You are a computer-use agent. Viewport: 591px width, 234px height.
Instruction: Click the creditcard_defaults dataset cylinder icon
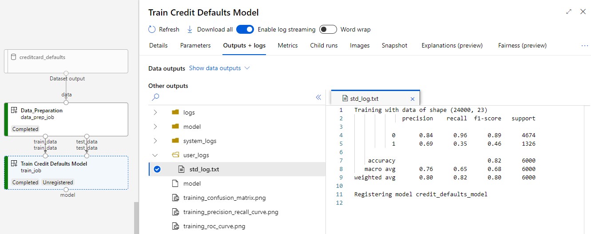(x=13, y=57)
